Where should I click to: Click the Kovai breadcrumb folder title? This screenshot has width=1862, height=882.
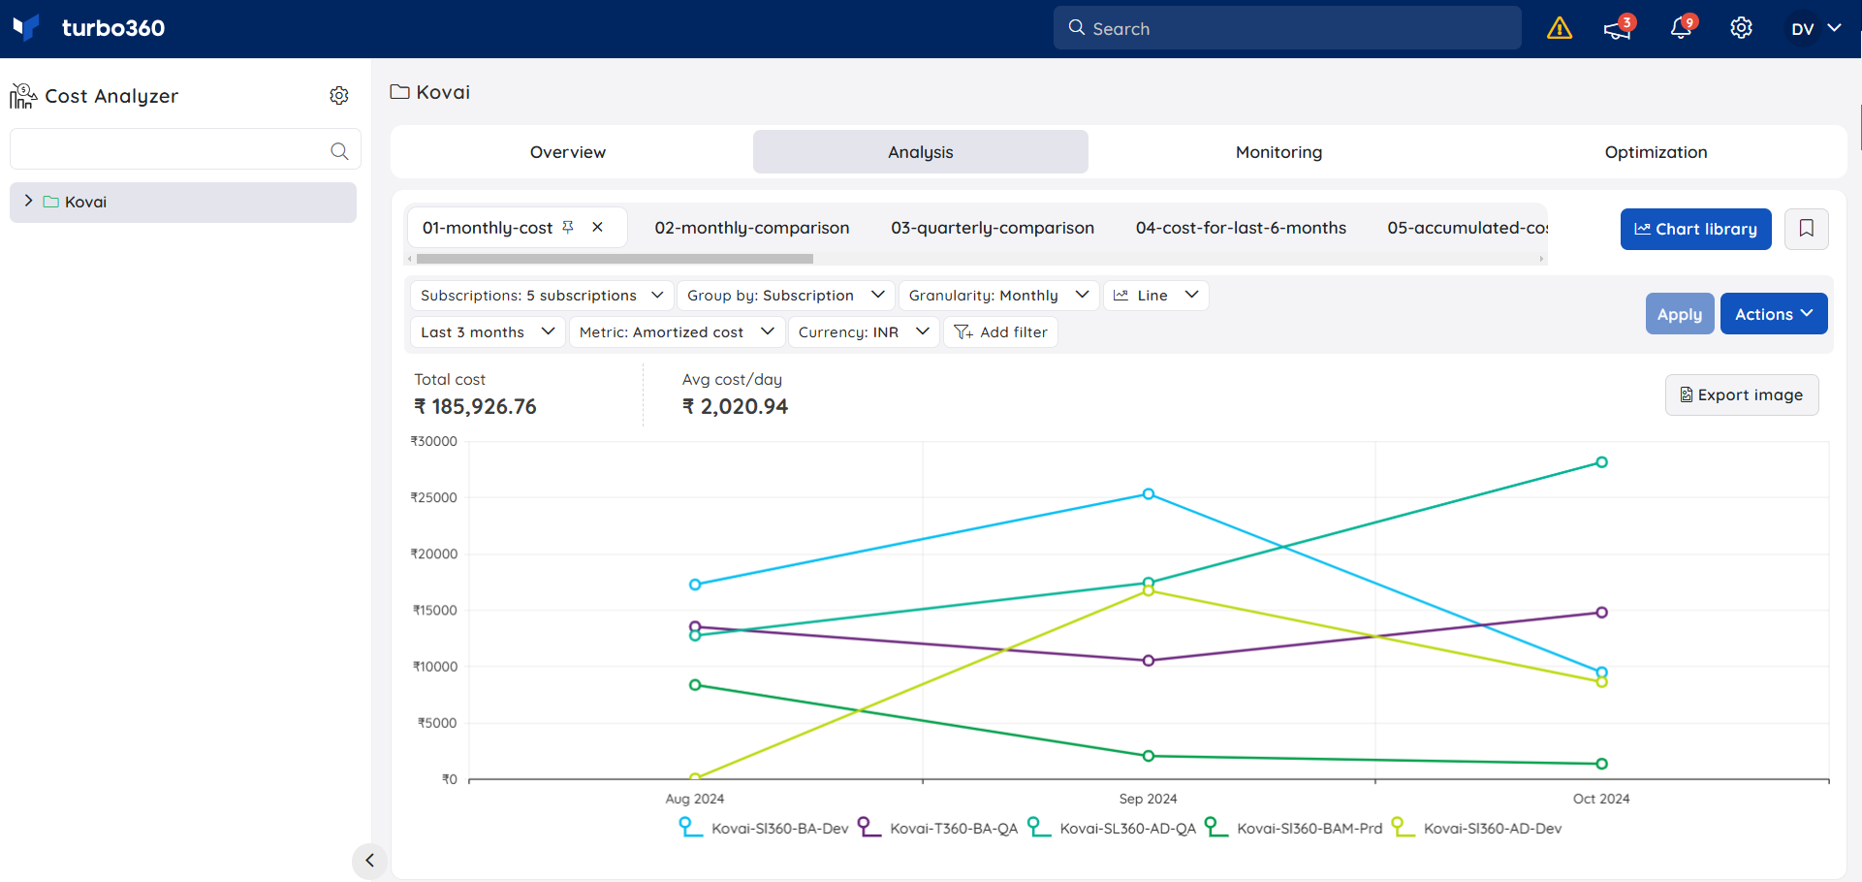point(430,92)
